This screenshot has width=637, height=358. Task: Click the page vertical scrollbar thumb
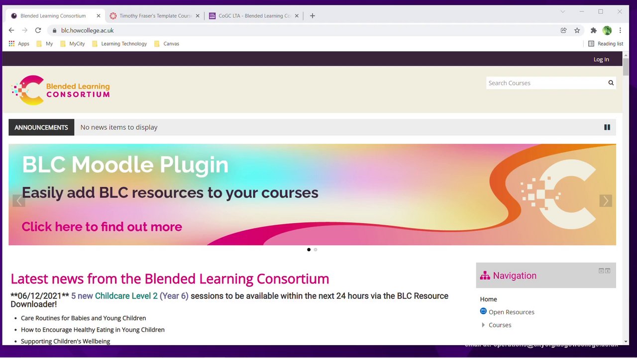[626, 67]
